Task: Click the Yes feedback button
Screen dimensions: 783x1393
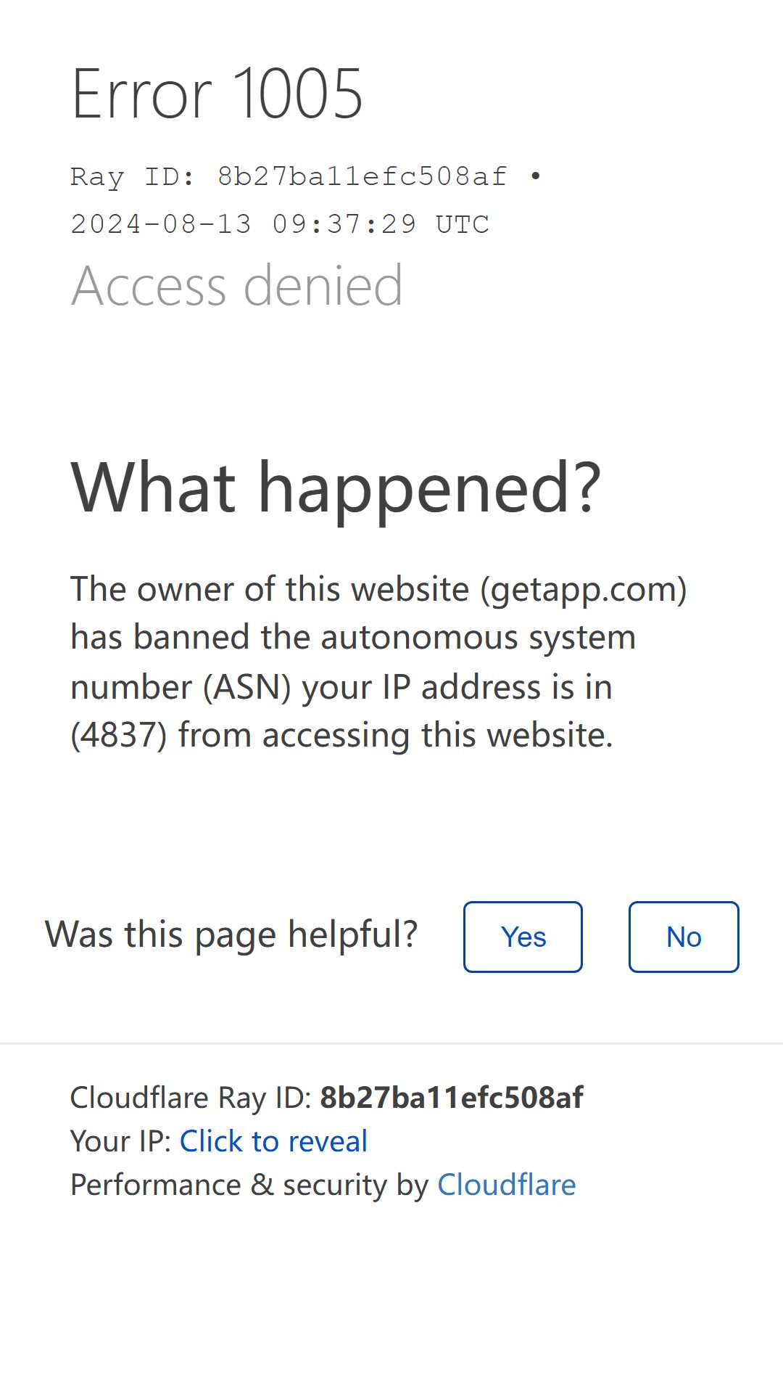Action: pyautogui.click(x=523, y=937)
